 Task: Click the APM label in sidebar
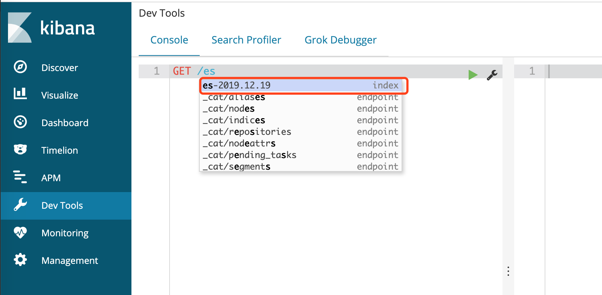pos(51,178)
